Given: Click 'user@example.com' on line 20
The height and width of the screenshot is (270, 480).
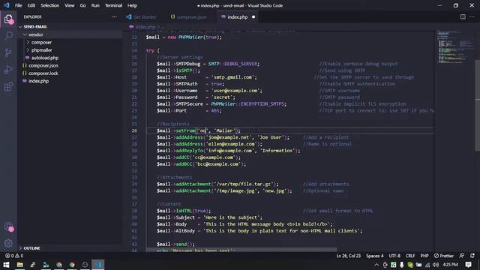Looking at the screenshot, I should [x=235, y=91].
